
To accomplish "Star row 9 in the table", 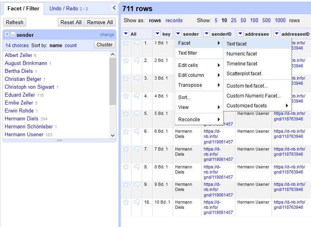I will [x=126, y=184].
